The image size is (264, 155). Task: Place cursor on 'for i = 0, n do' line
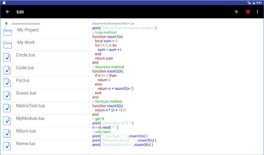pyautogui.click(x=106, y=45)
